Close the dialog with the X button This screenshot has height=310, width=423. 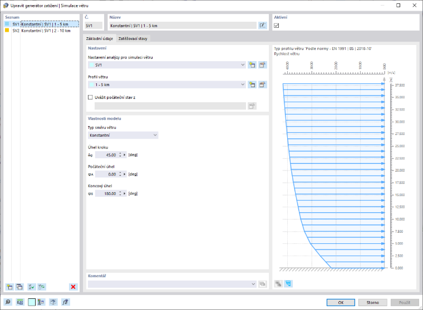414,6
